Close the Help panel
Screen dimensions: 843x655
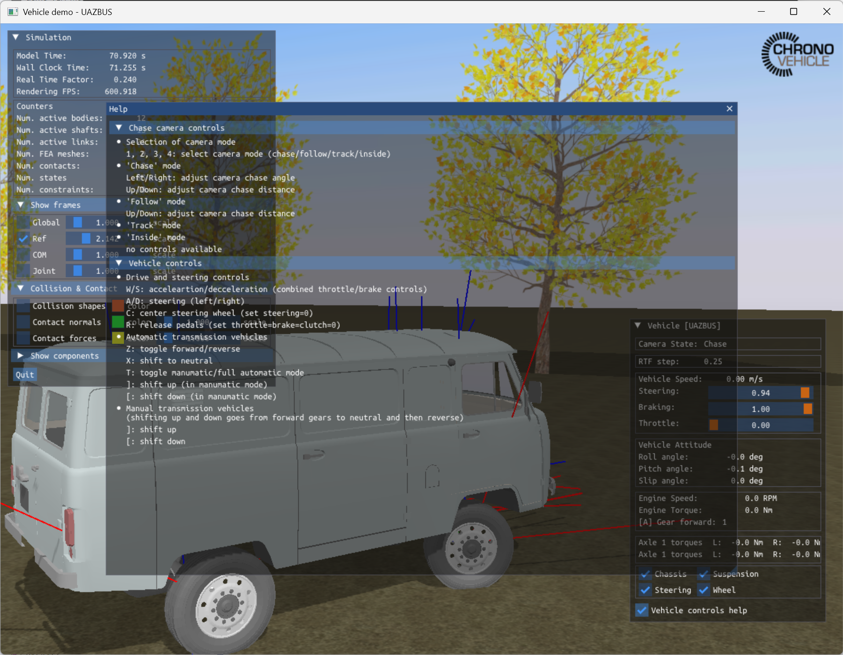[x=729, y=108]
